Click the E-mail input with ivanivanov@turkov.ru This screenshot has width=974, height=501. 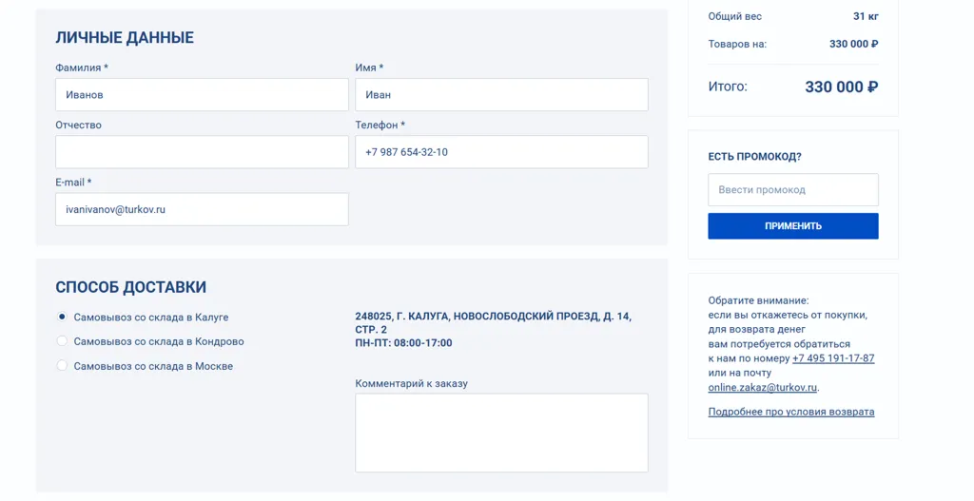[202, 209]
